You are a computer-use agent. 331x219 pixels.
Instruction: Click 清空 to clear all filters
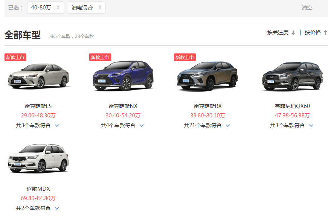click(x=307, y=8)
